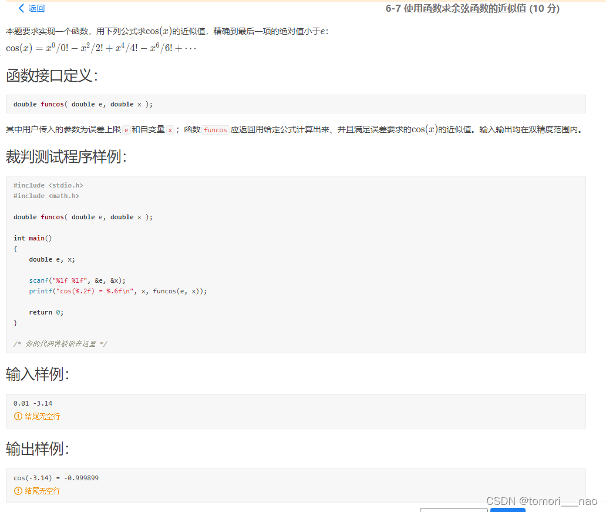Click the cos(x) series formula line

pos(101,48)
